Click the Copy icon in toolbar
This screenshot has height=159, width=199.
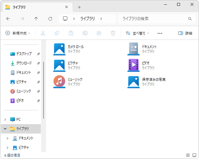pyautogui.click(x=57, y=33)
